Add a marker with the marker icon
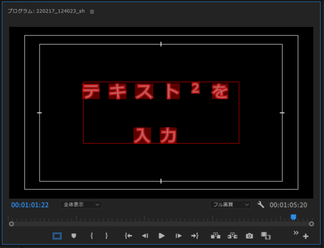 74,236
